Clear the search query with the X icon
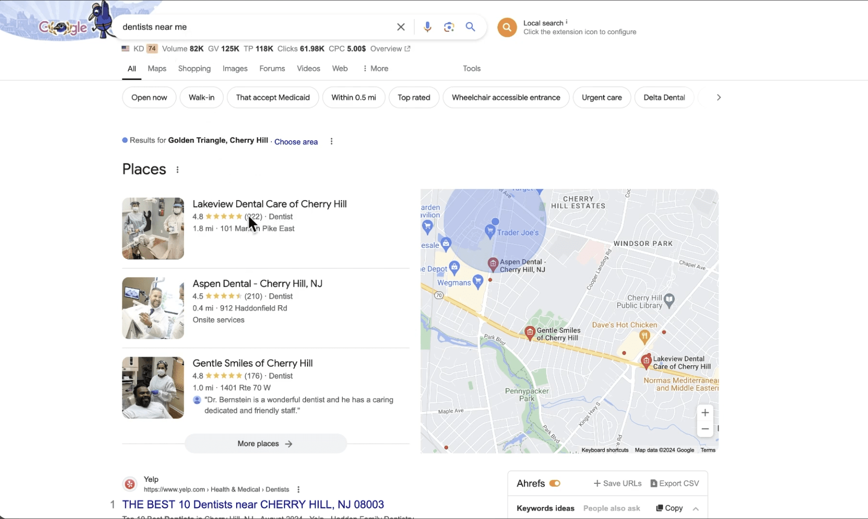Image resolution: width=868 pixels, height=519 pixels. 401,27
